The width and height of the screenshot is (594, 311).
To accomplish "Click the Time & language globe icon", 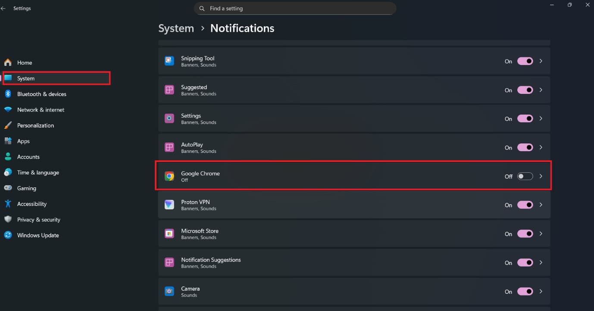I will click(8, 172).
